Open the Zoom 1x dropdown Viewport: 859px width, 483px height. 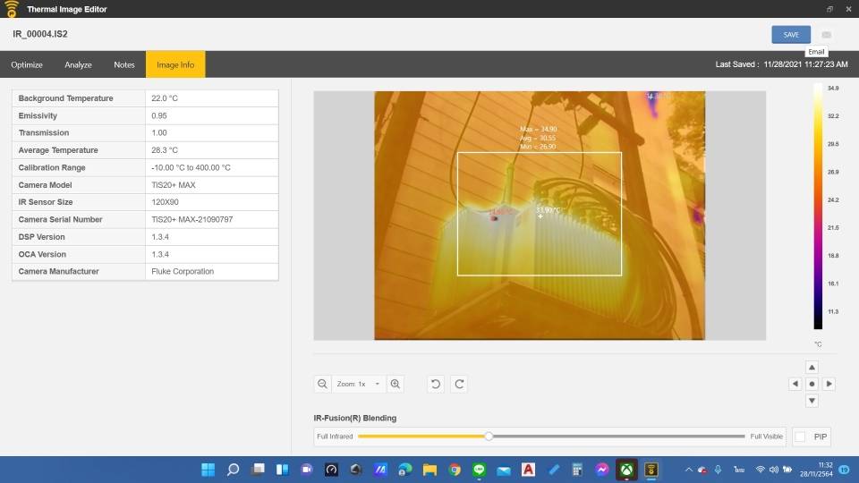click(x=358, y=384)
